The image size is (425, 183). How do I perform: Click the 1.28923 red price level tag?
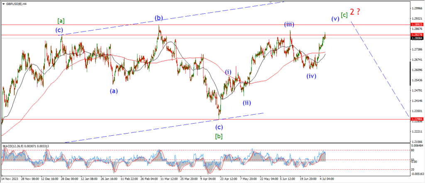[x=417, y=25]
